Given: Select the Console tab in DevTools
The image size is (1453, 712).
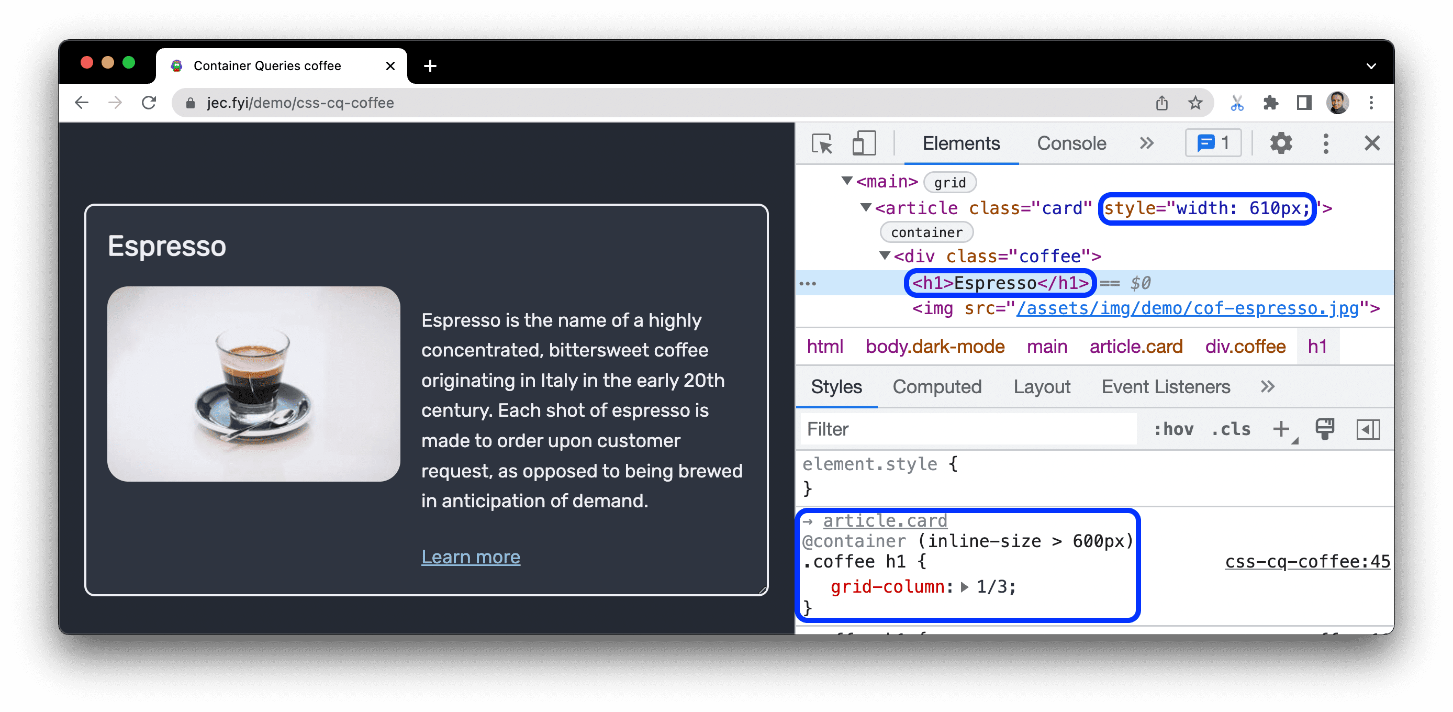Looking at the screenshot, I should (x=1071, y=143).
